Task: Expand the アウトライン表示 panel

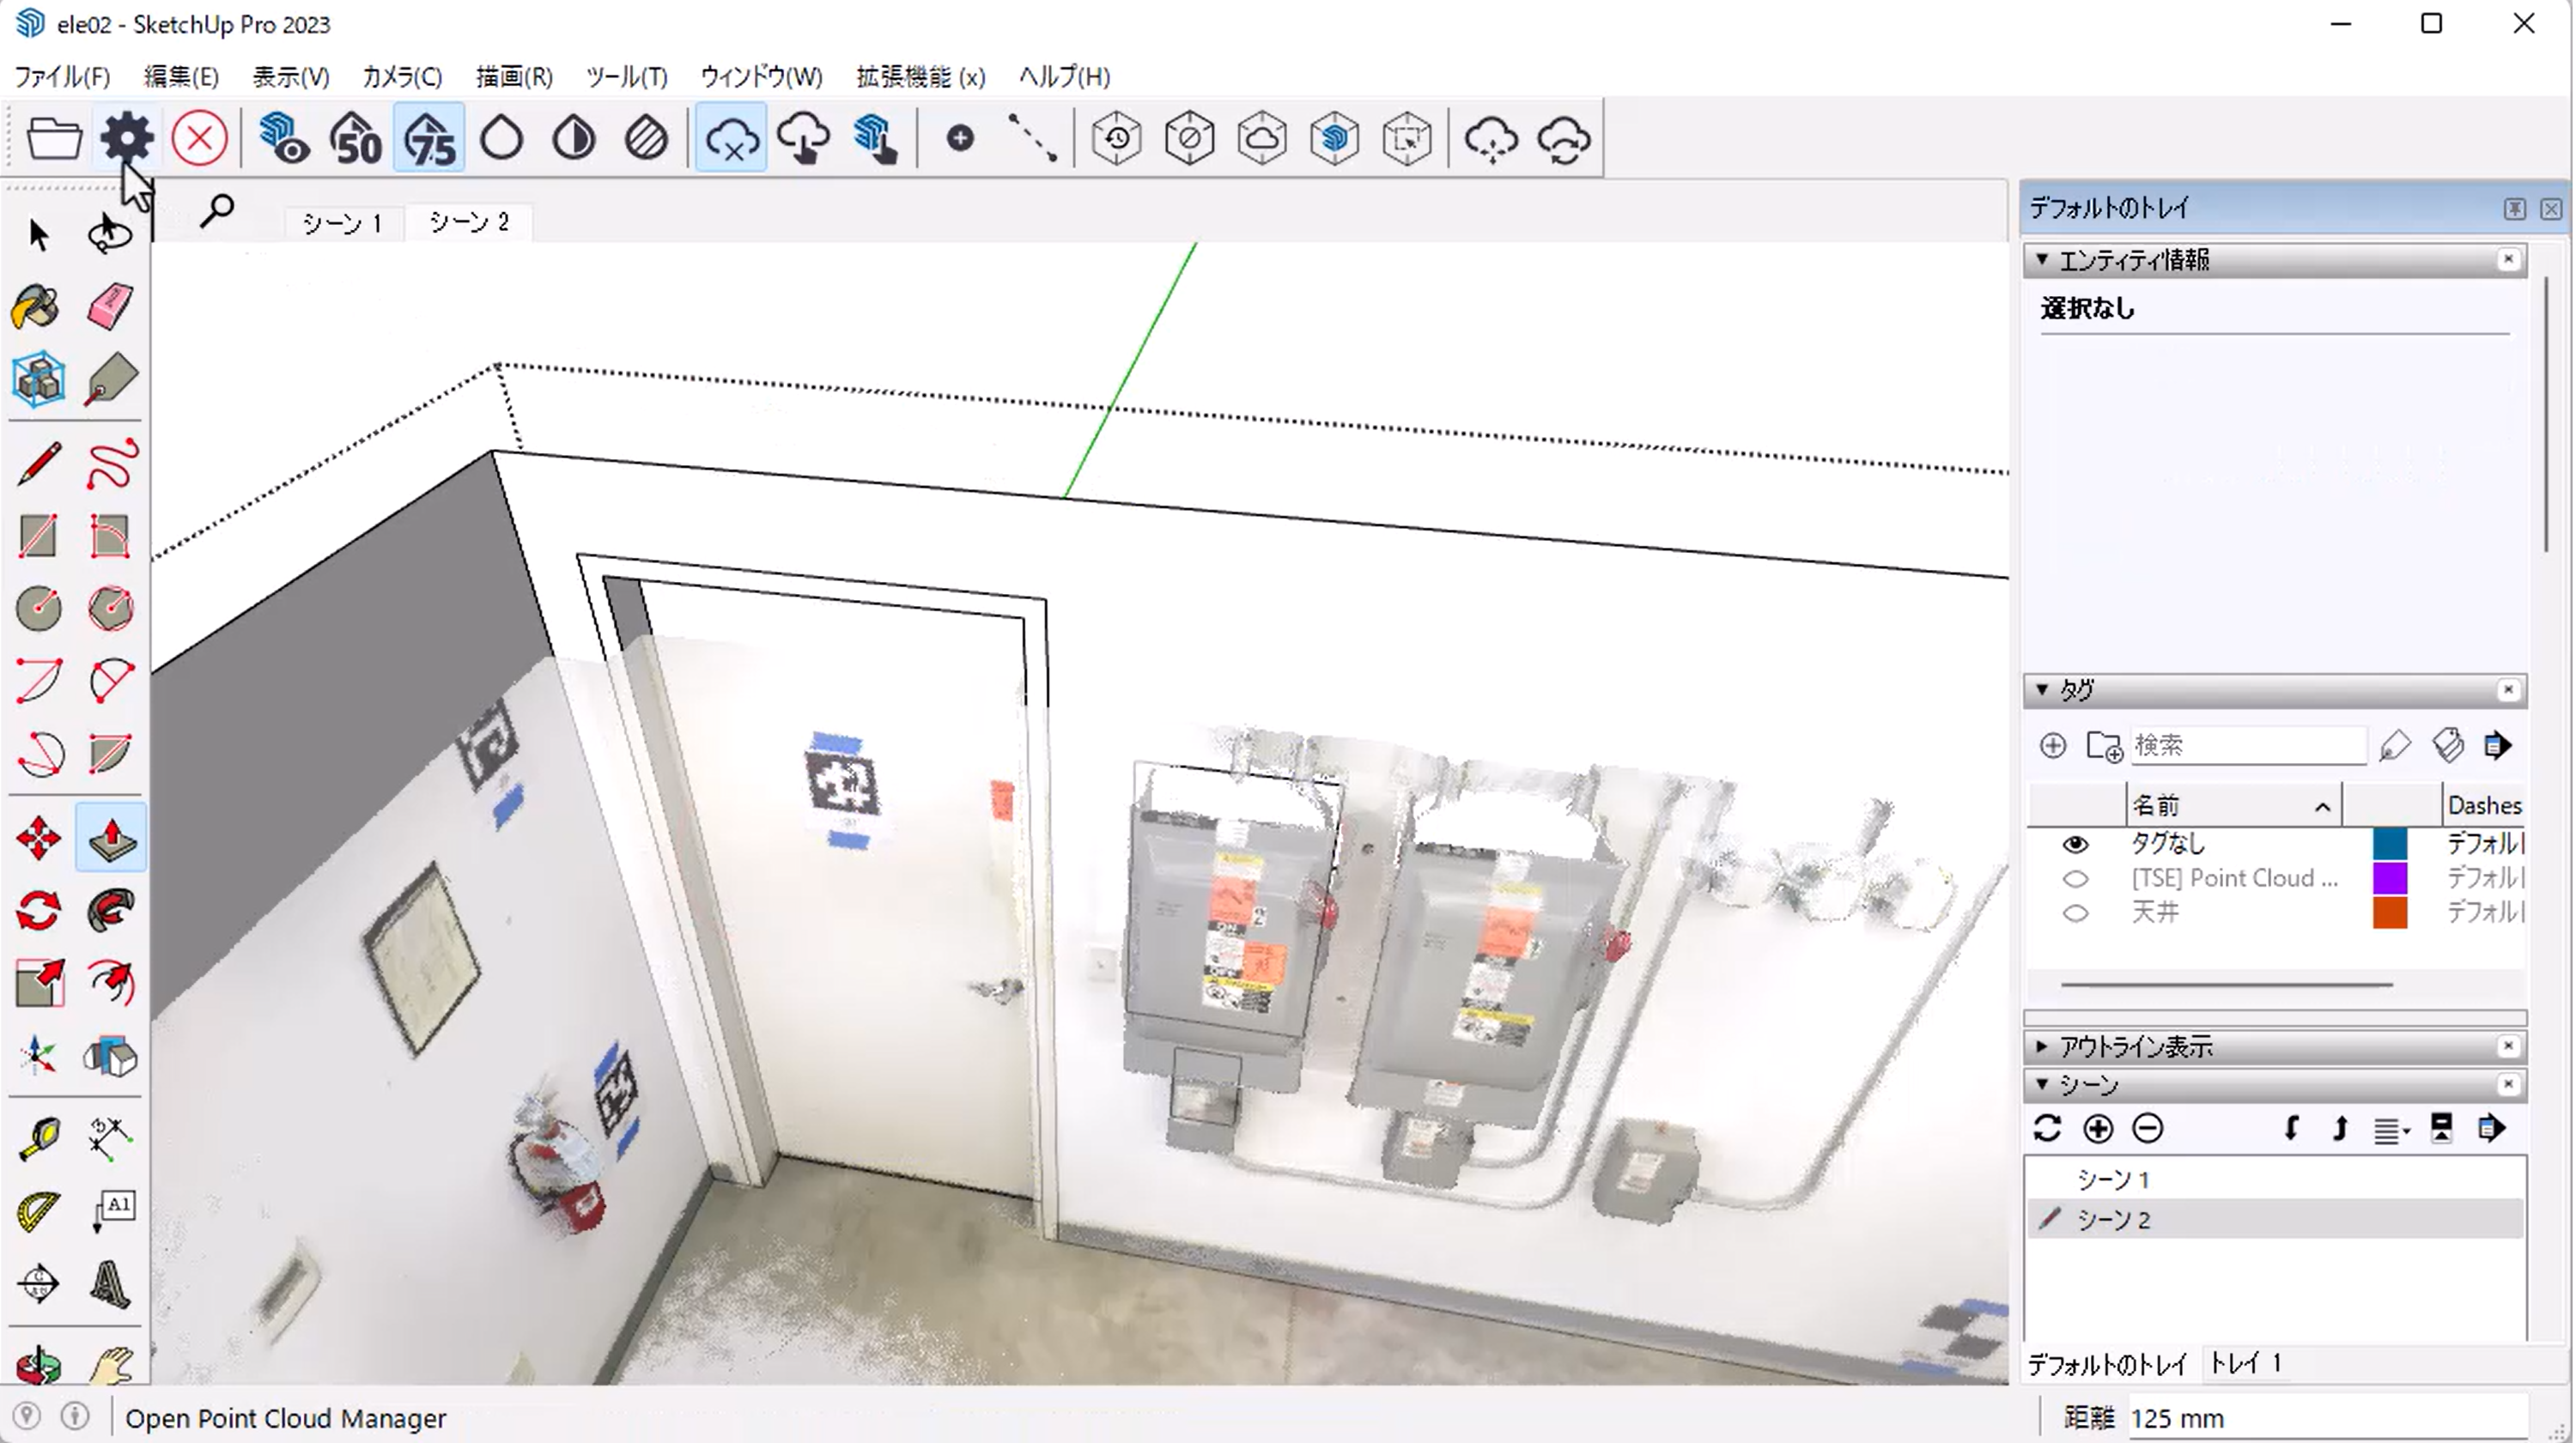Action: pyautogui.click(x=2042, y=1046)
